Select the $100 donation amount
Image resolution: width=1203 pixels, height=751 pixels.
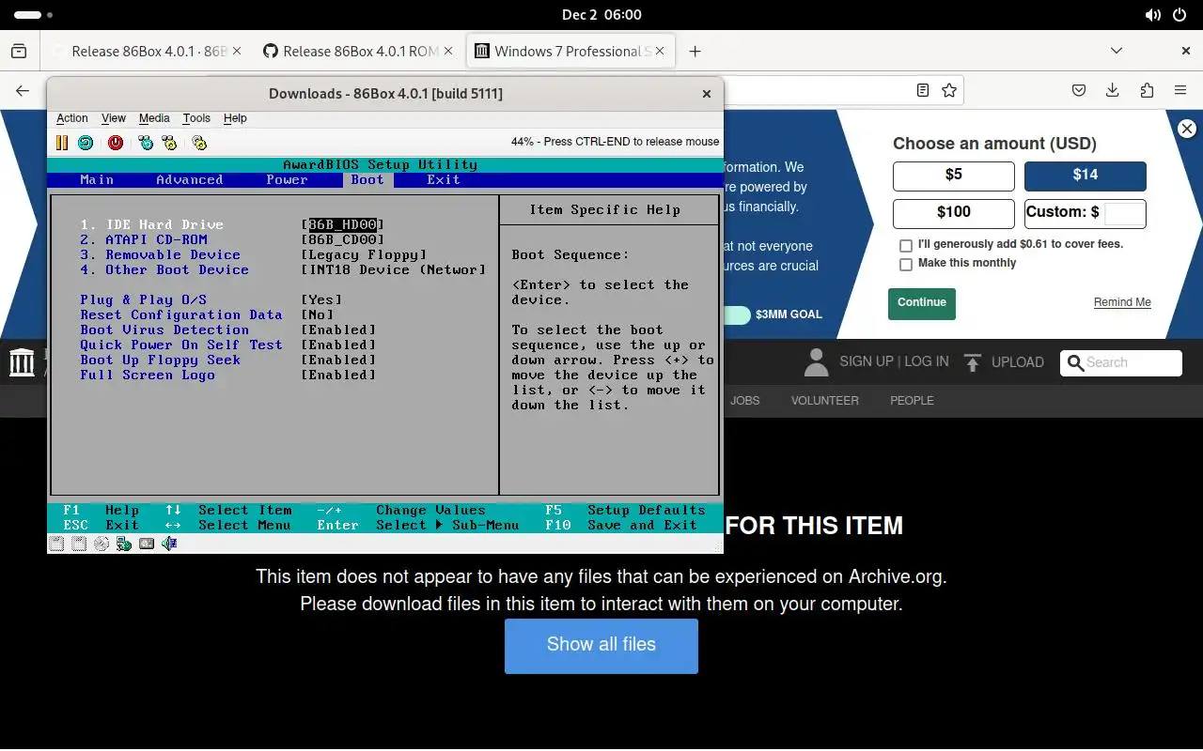954,213
